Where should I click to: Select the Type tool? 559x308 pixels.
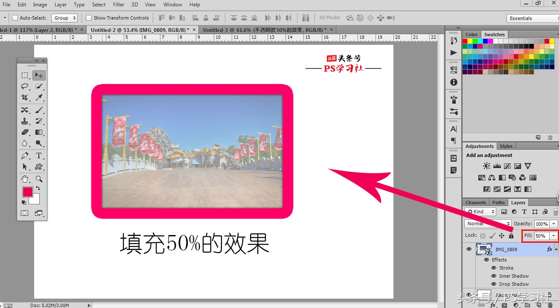39,156
